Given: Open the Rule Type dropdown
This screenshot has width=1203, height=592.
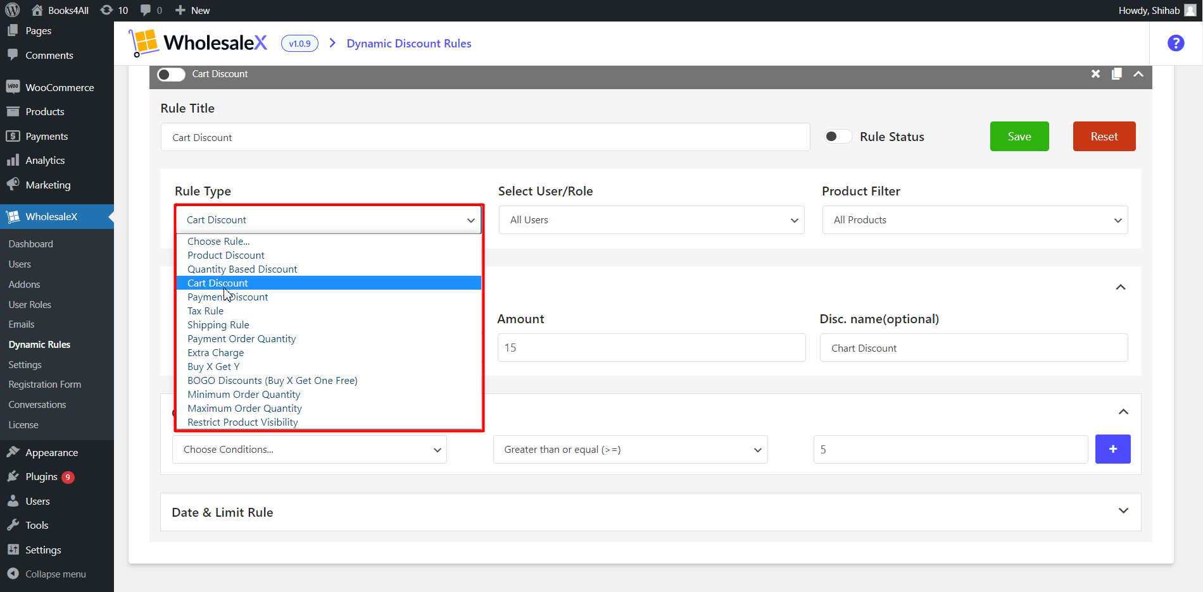Looking at the screenshot, I should [x=329, y=219].
